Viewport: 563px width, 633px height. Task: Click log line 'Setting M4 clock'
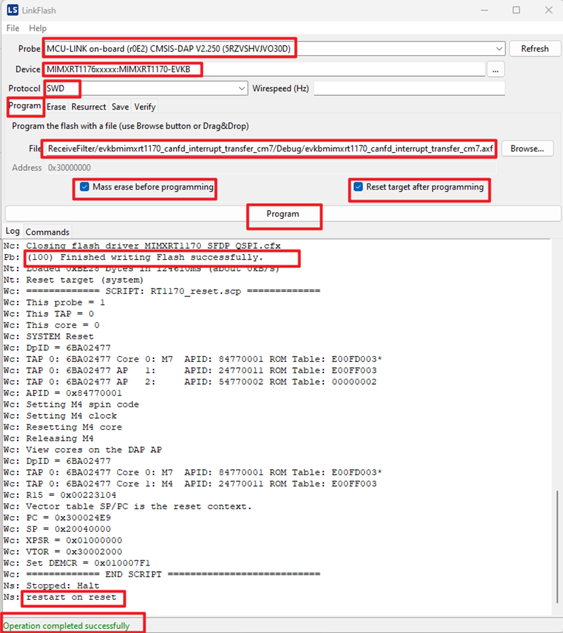(x=71, y=415)
